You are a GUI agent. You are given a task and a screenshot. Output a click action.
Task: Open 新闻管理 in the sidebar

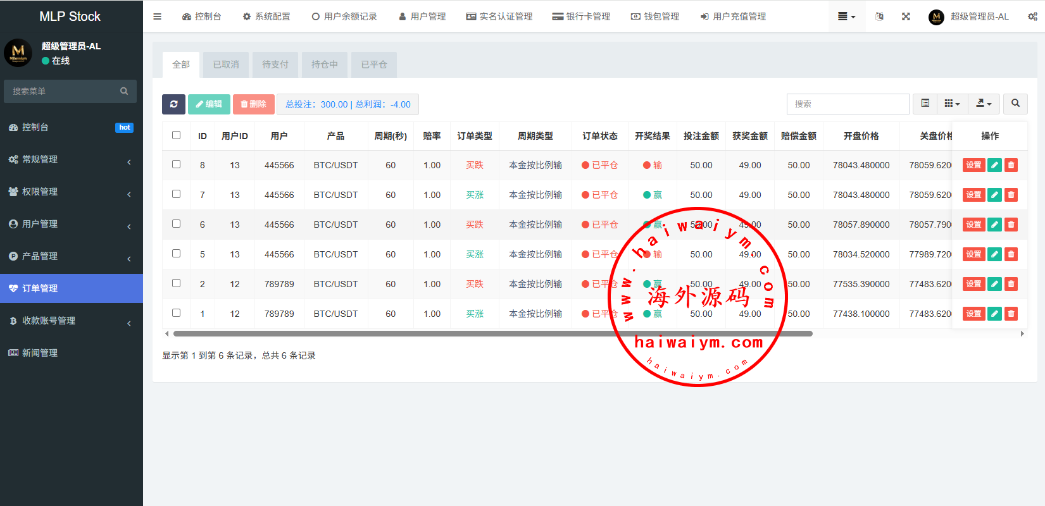tap(71, 353)
